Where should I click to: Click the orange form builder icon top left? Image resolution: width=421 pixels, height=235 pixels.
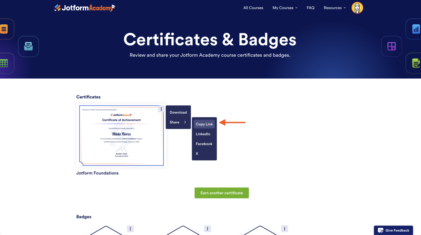4,29
